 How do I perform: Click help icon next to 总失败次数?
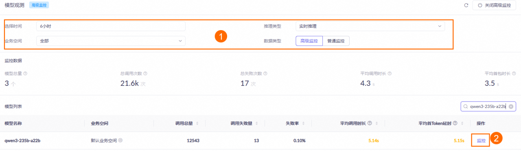[x=266, y=74]
